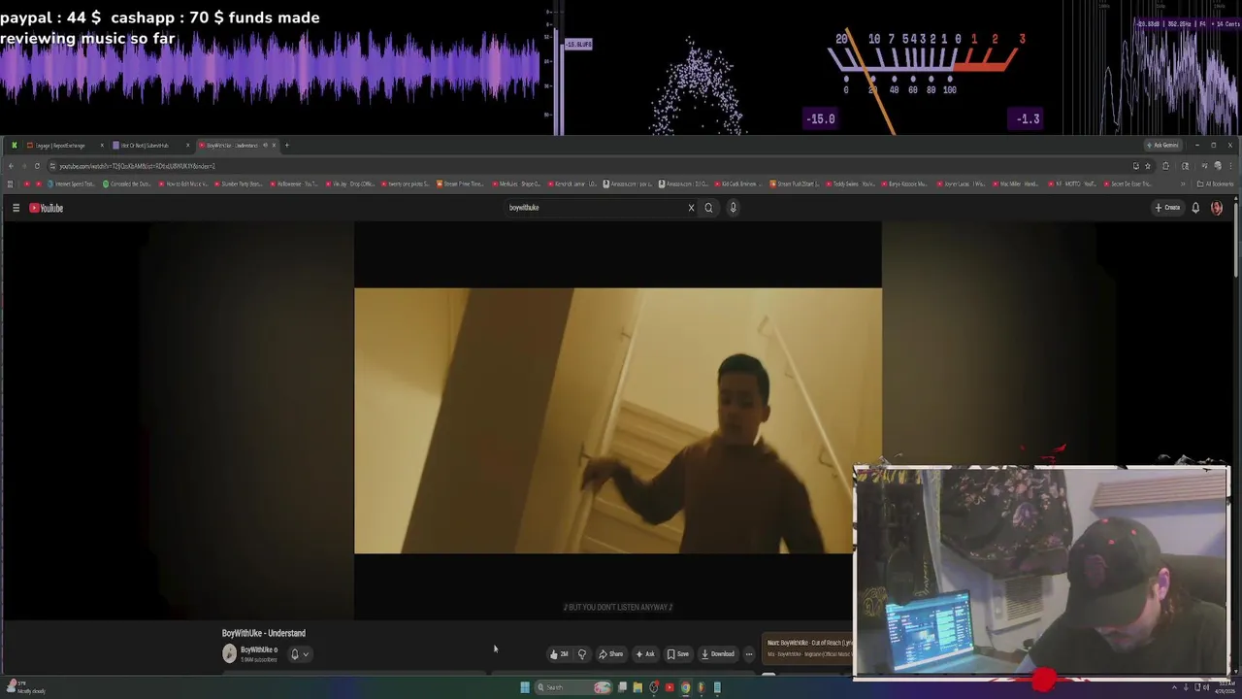This screenshot has height=699, width=1242.
Task: Open the YouTube guide hamburger menu
Action: click(x=16, y=208)
